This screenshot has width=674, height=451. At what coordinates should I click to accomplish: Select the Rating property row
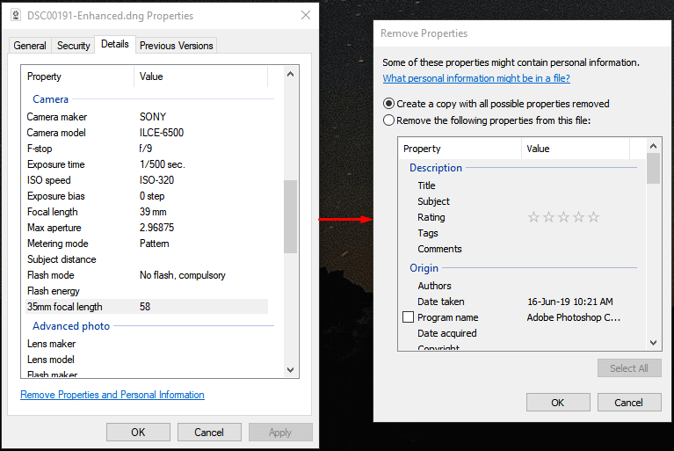pyautogui.click(x=522, y=217)
